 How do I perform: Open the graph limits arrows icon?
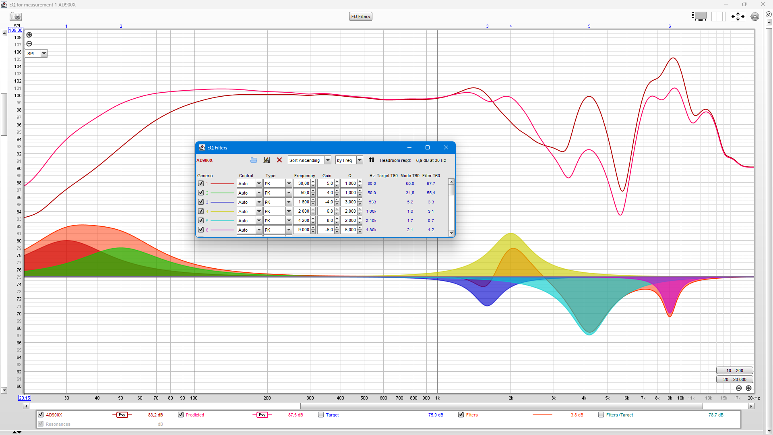(738, 17)
